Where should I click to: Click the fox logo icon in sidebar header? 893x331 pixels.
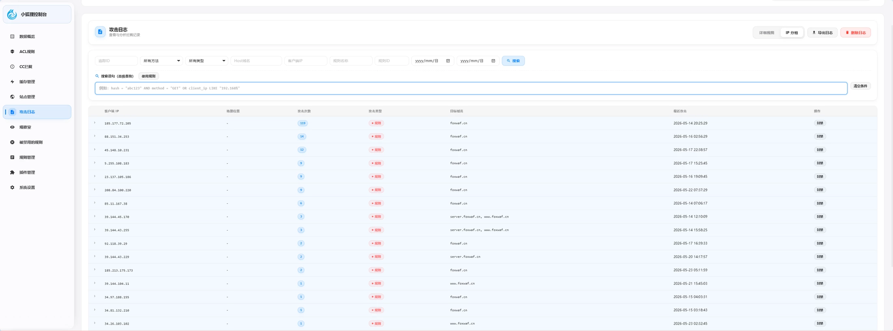12,14
